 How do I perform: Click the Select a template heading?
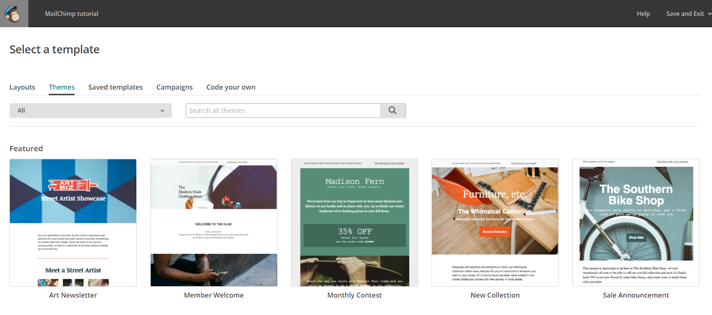[55, 49]
